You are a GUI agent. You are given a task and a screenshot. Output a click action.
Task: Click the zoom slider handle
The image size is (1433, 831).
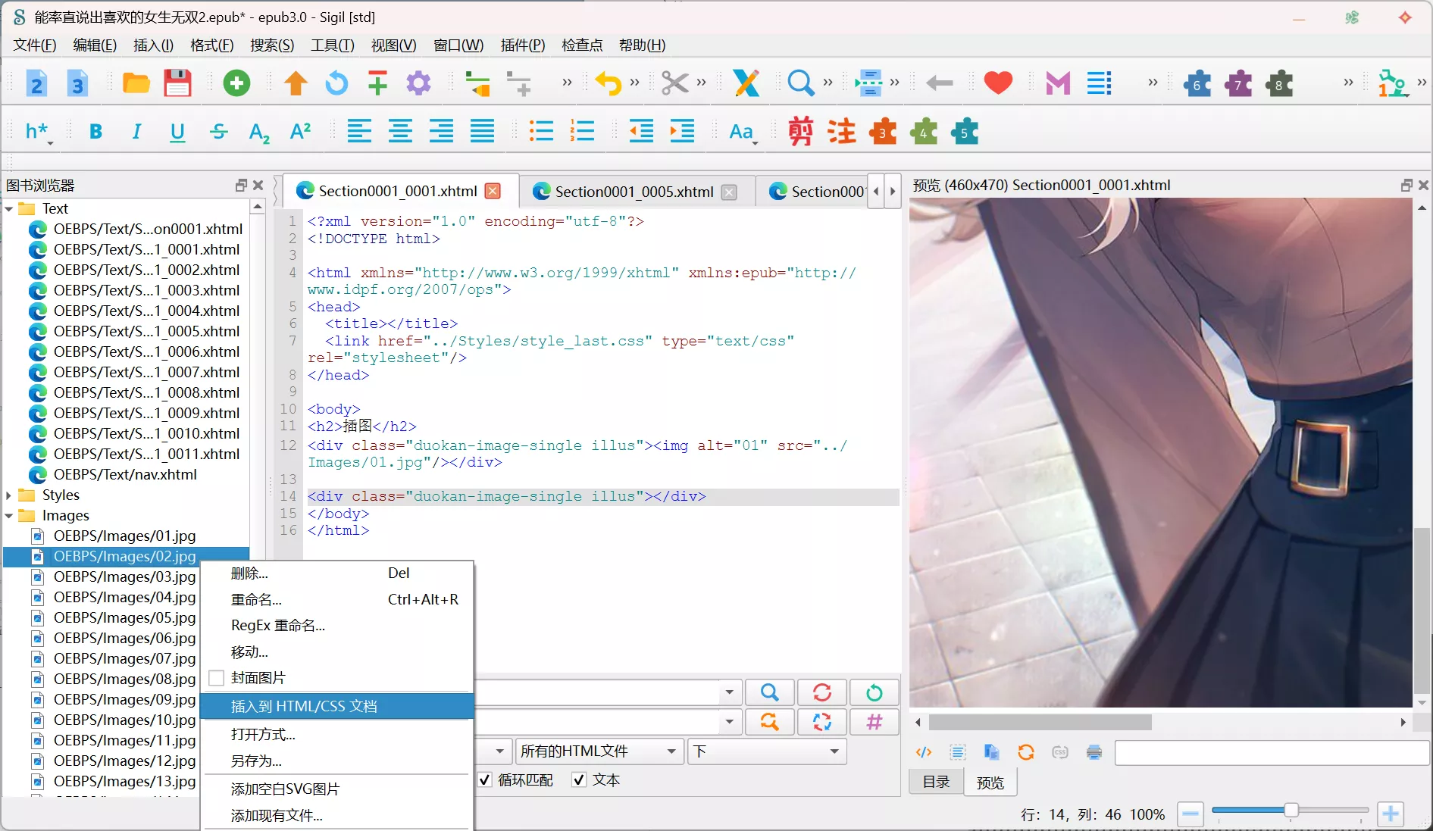click(x=1291, y=811)
